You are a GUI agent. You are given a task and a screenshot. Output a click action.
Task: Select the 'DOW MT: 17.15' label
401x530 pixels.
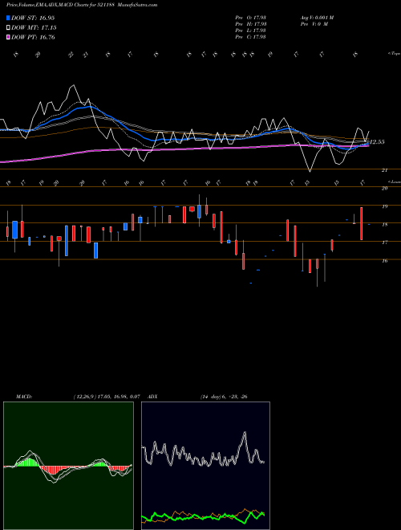tap(34, 28)
